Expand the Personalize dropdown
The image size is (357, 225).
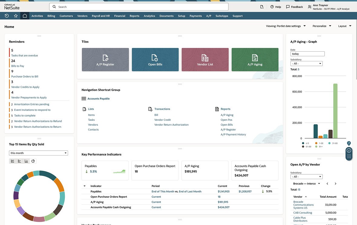pos(322,26)
